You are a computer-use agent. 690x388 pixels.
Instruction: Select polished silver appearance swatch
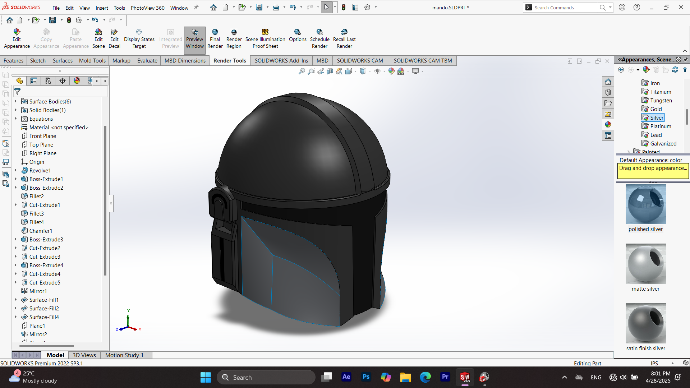pos(645,204)
